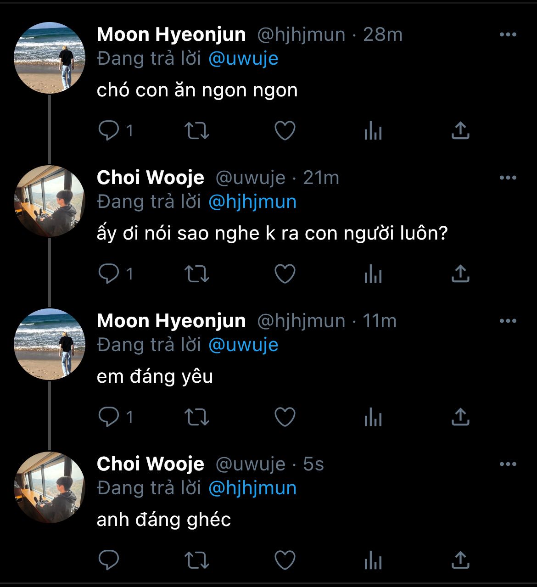Viewport: 537px width, 587px height.
Task: Open more options on the 28m tweet
Action: pos(508,35)
